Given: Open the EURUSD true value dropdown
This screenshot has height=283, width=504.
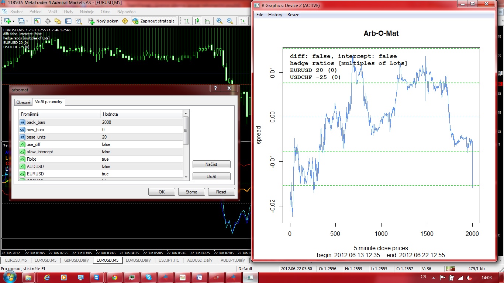Looking at the screenshot, I should [x=142, y=174].
